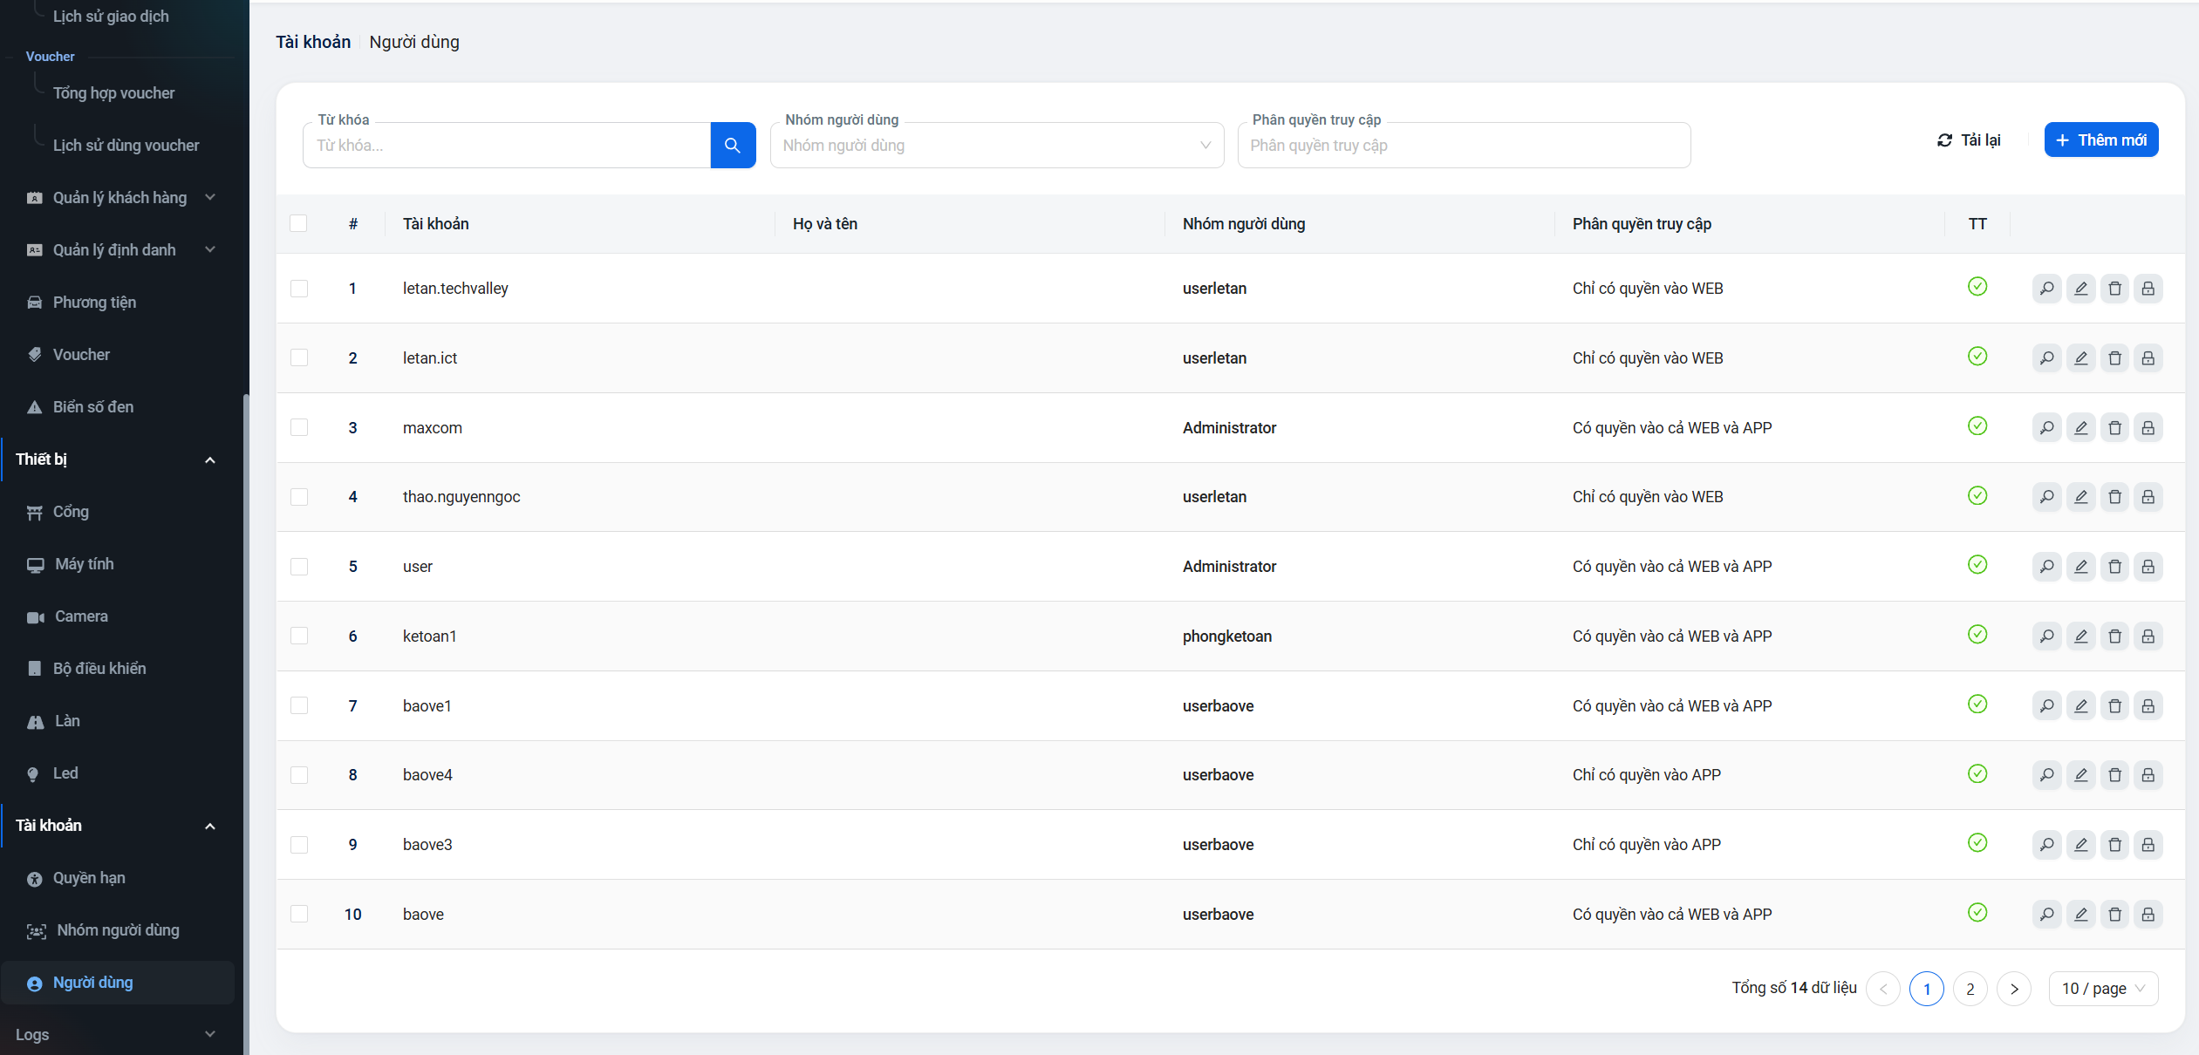The image size is (2199, 1055).
Task: Click the Thêm mới button
Action: (2100, 140)
